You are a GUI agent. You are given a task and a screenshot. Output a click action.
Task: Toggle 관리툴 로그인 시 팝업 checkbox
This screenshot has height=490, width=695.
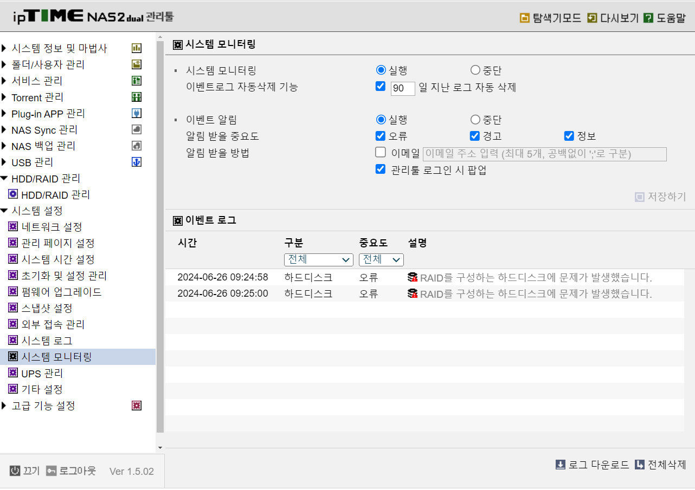pos(381,169)
